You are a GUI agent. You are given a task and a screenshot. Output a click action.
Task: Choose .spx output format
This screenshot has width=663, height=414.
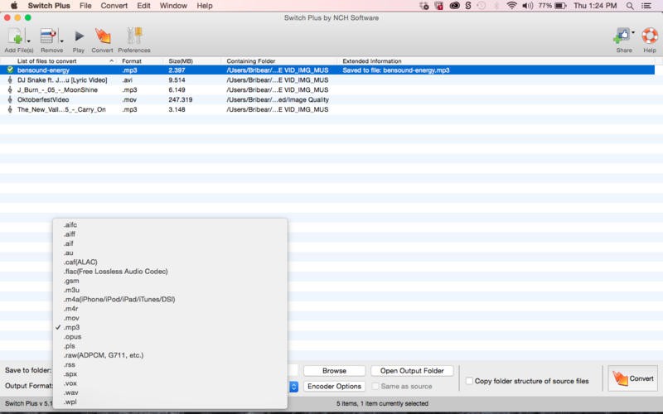[x=170, y=374]
